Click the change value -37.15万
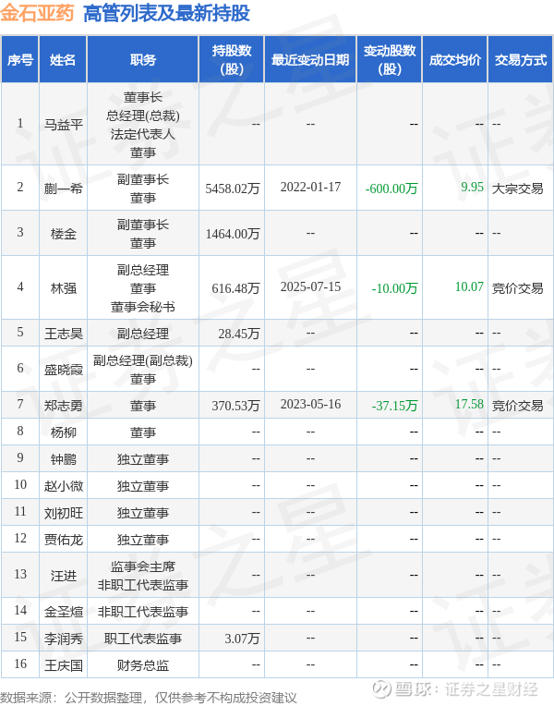The height and width of the screenshot is (706, 554). coord(394,406)
